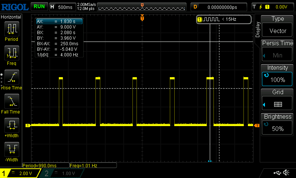Select the +Width measurement icon
Viewport: 296px width, 178px height.
pyautogui.click(x=12, y=125)
